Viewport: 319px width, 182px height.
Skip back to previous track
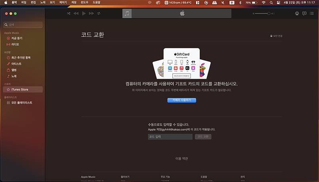(x=76, y=14)
